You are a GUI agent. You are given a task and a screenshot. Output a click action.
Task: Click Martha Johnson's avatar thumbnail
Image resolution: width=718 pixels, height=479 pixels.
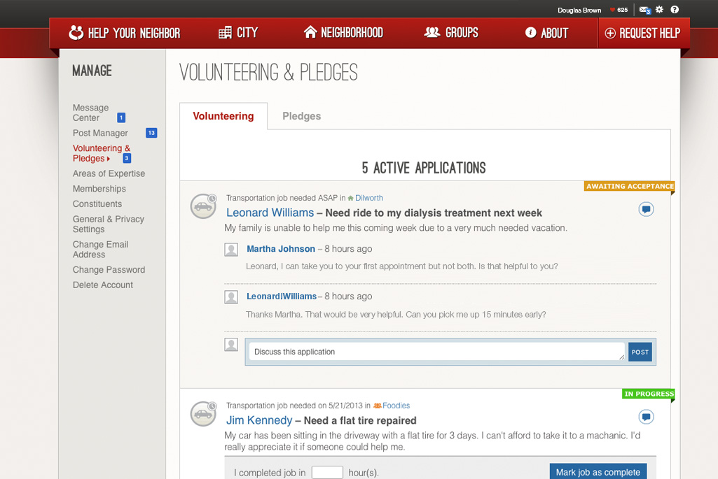click(x=231, y=250)
